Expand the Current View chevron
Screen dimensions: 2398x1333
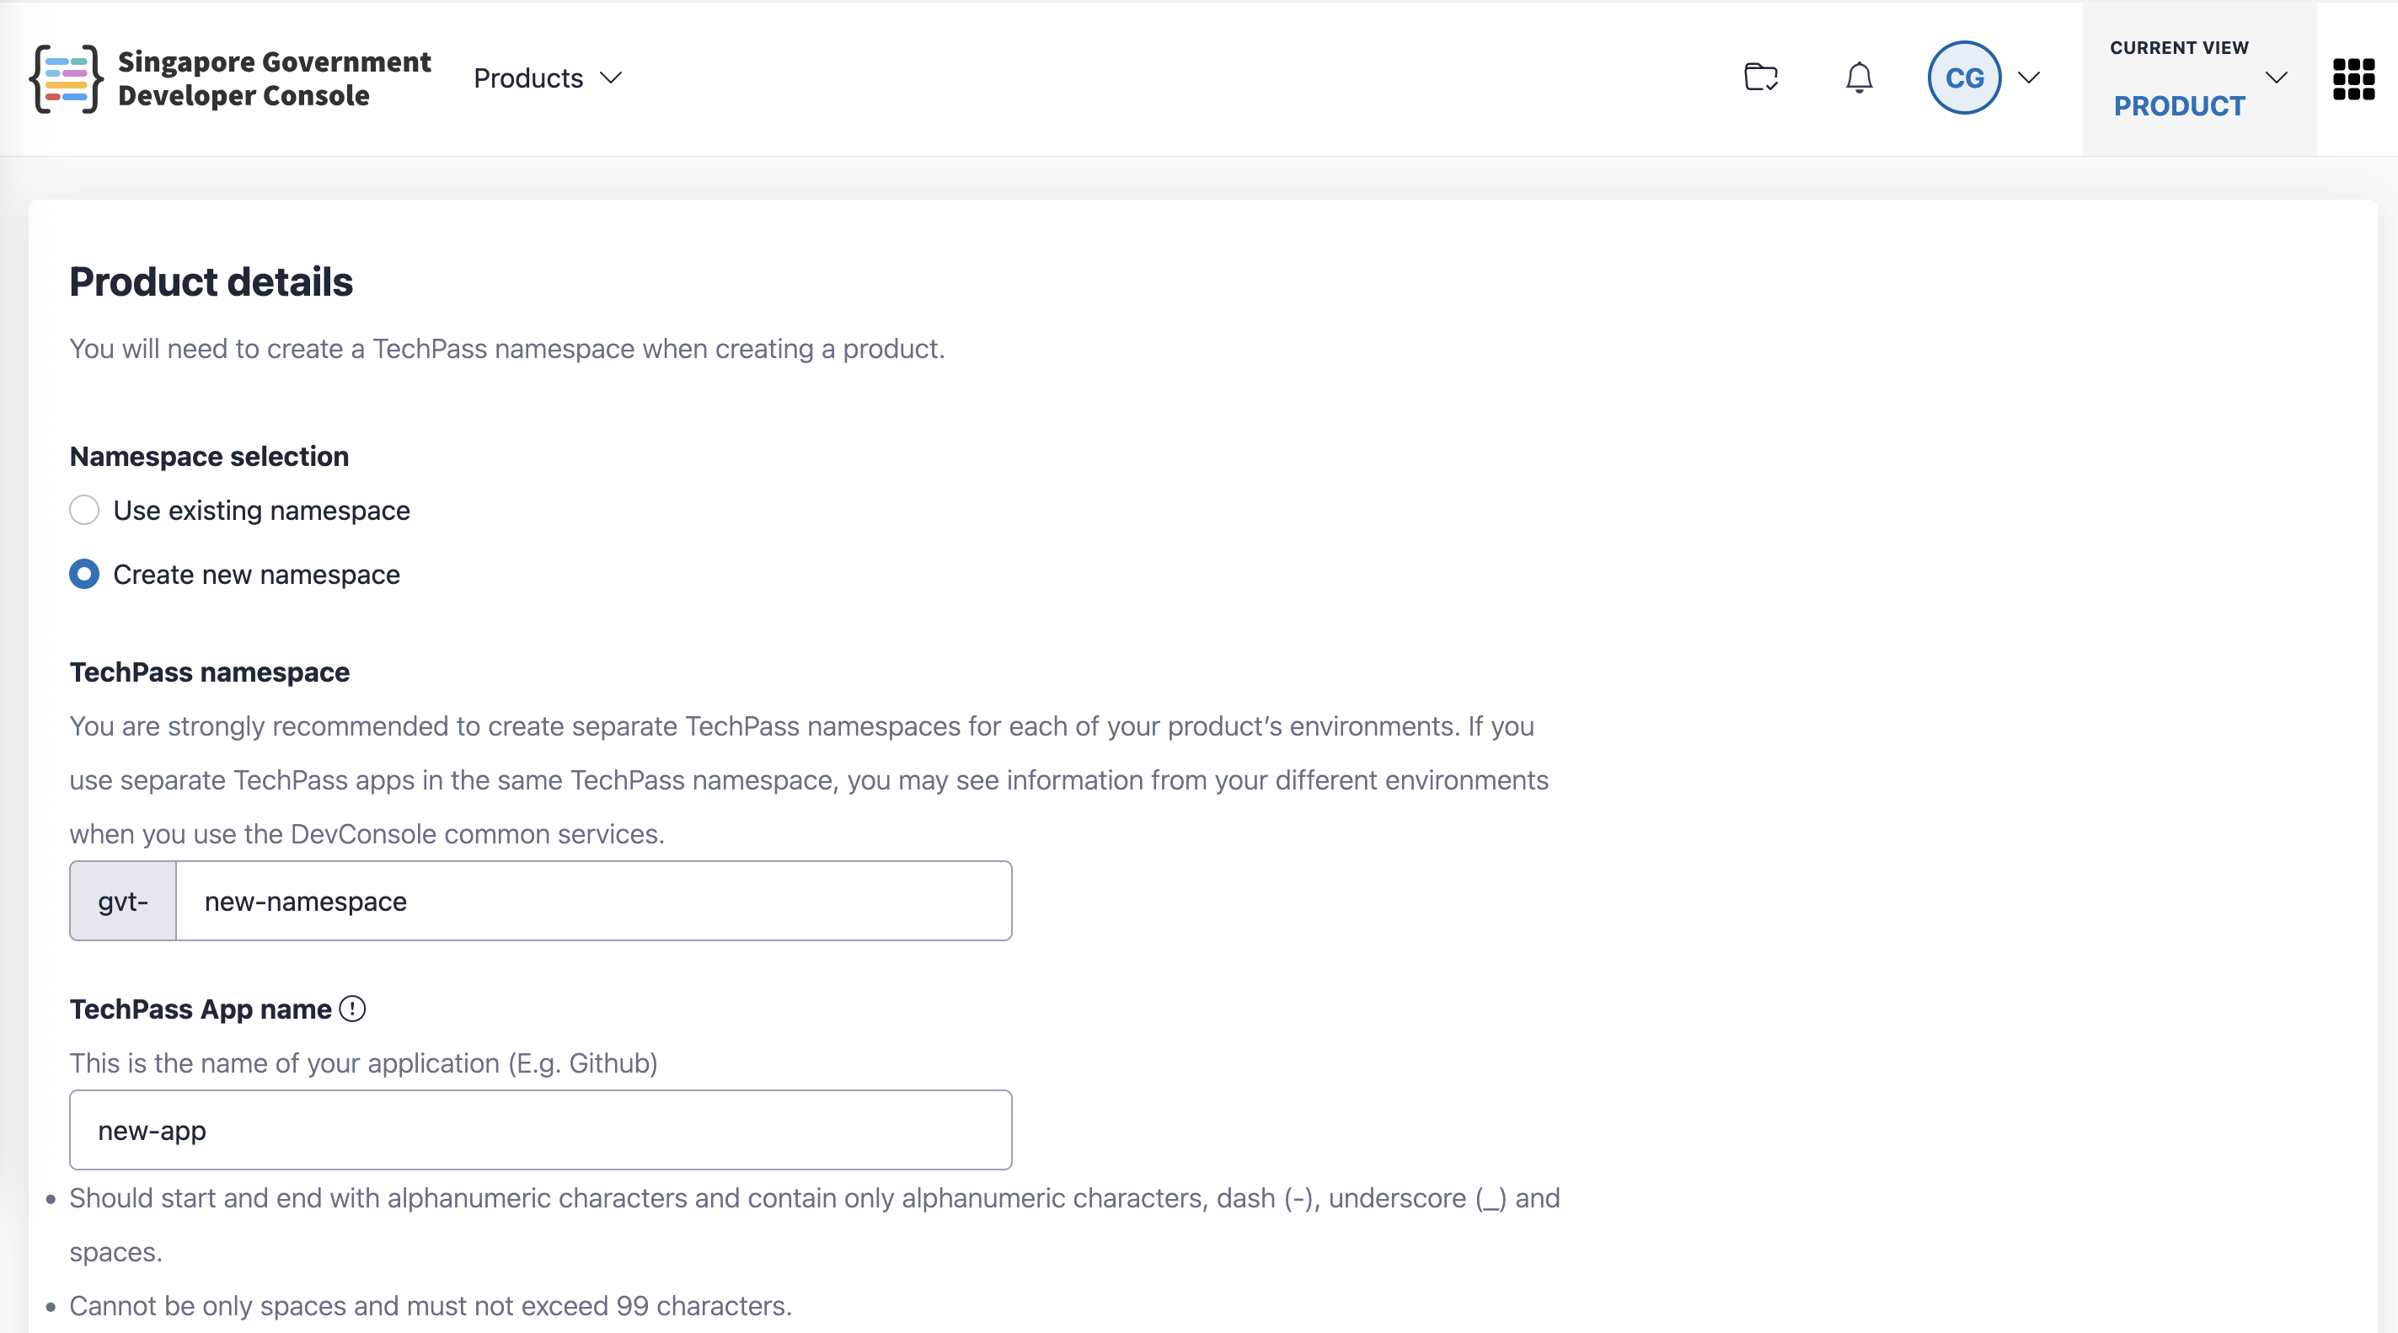coord(2276,78)
